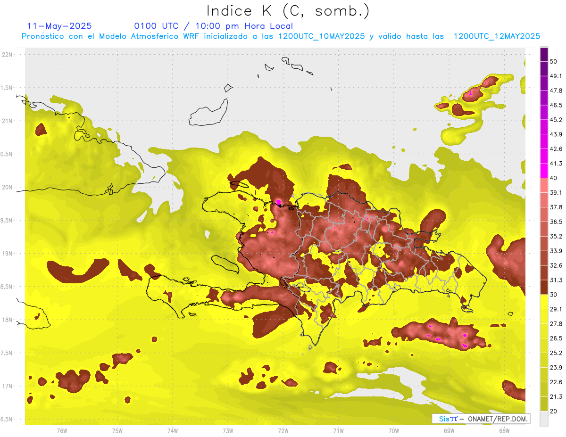Click the colorbar label "46.5"

click(x=556, y=106)
